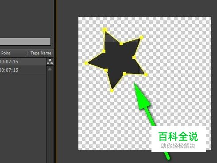Click the scroll-up arrow beside the second 00:07:15 row
This screenshot has width=217, height=163.
pos(50,69)
